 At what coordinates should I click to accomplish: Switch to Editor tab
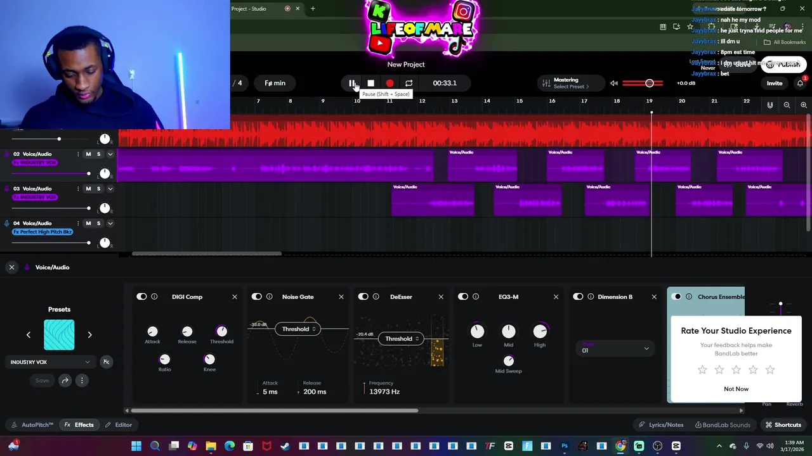point(119,425)
